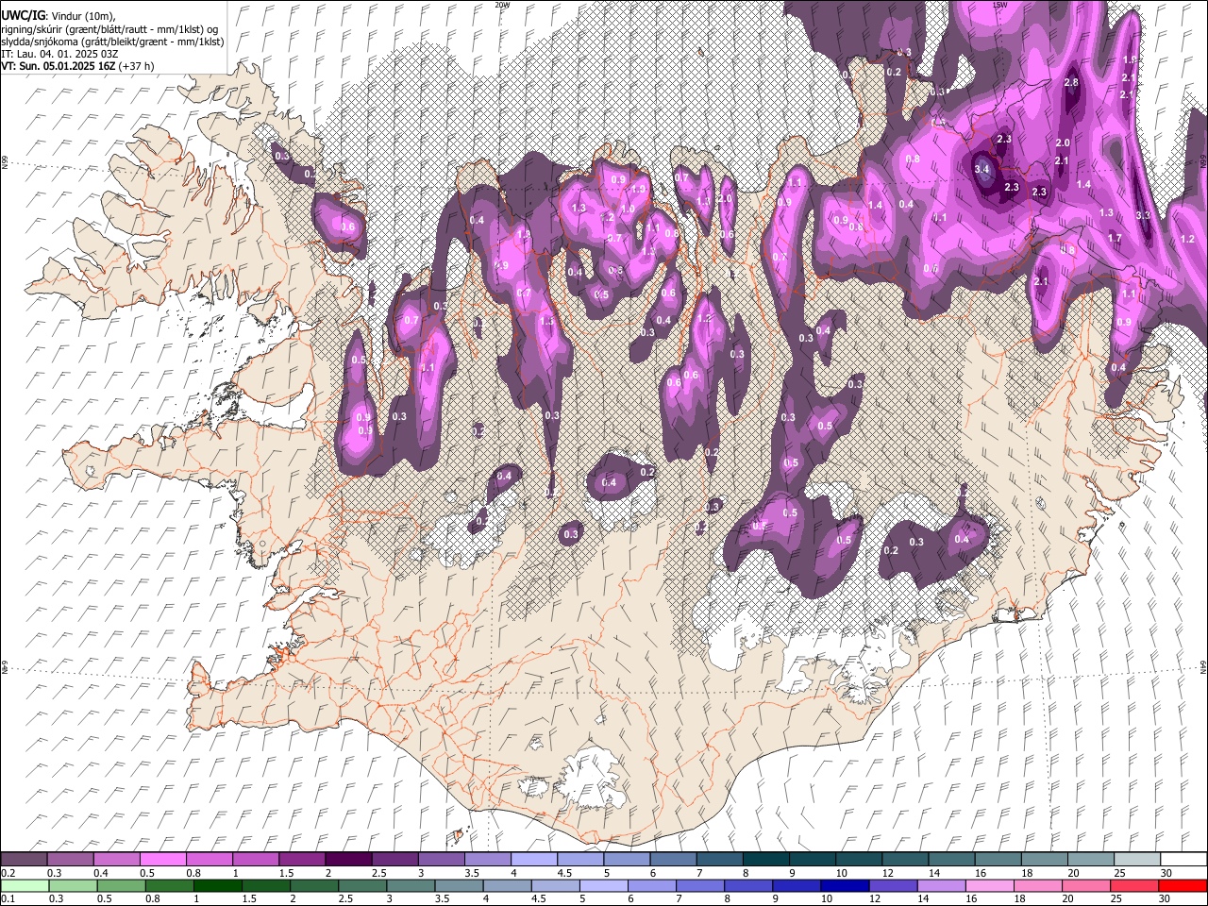Click the 'UWC/IG: Vindur (10m)' title line

click(x=59, y=16)
